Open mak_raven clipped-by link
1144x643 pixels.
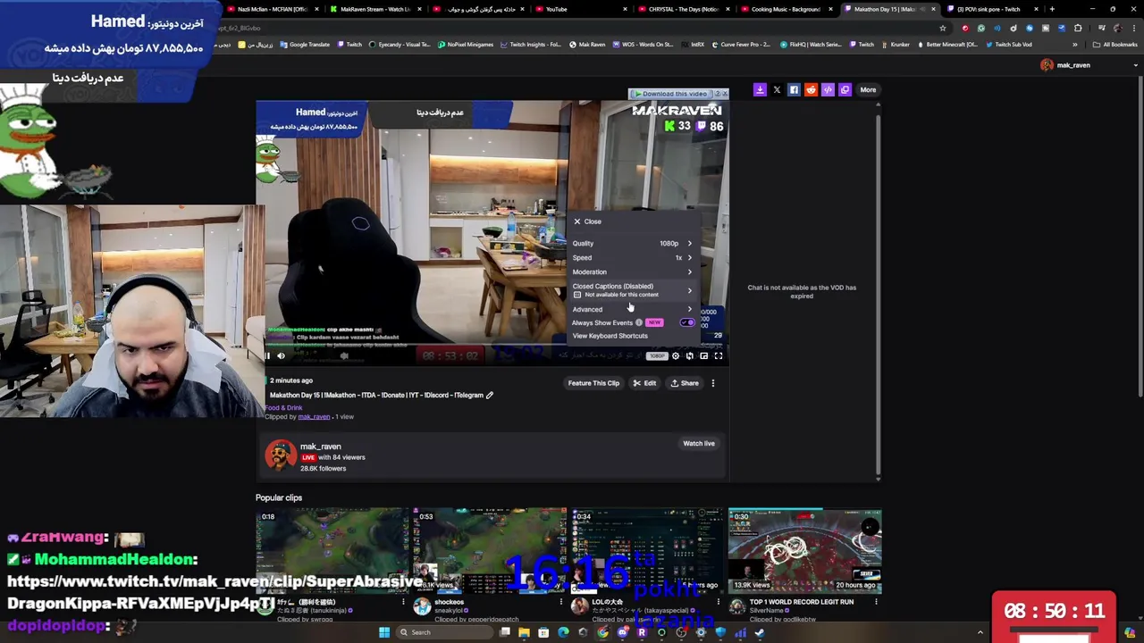[314, 417]
